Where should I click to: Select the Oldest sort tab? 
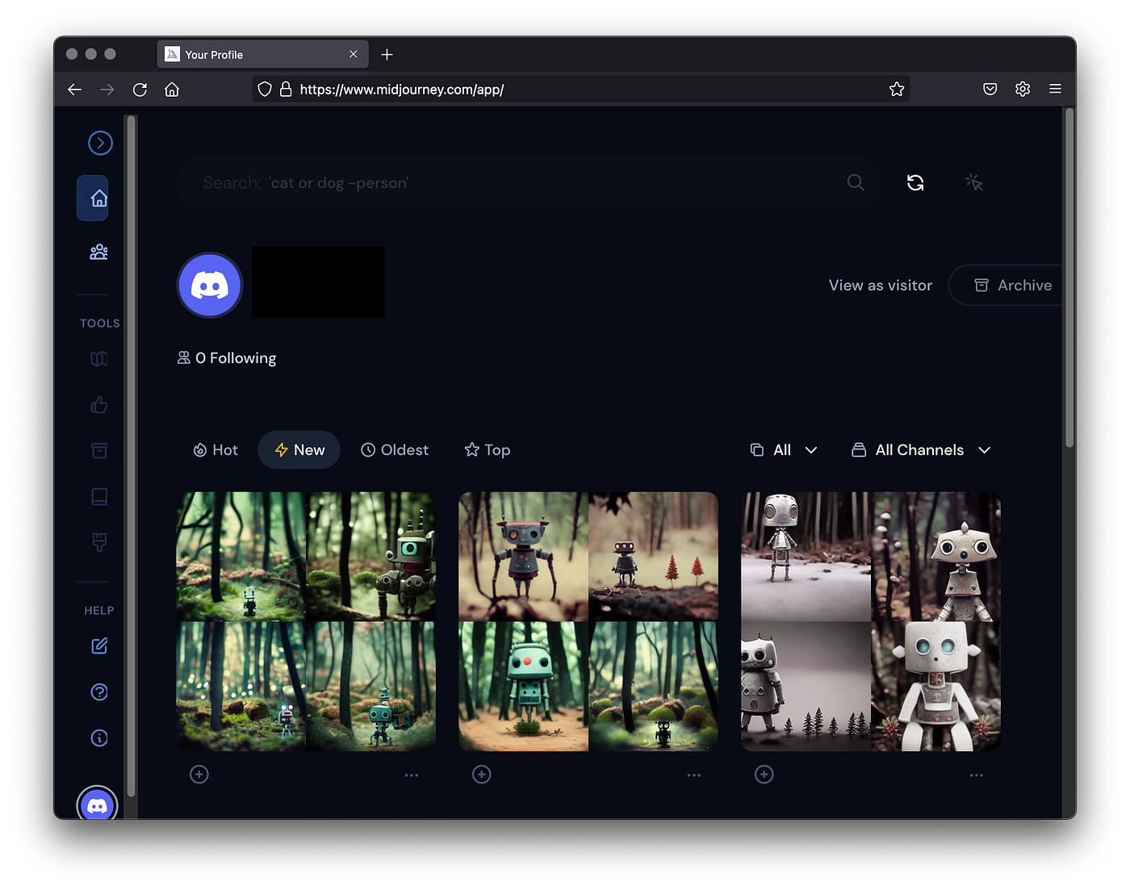[x=395, y=450]
